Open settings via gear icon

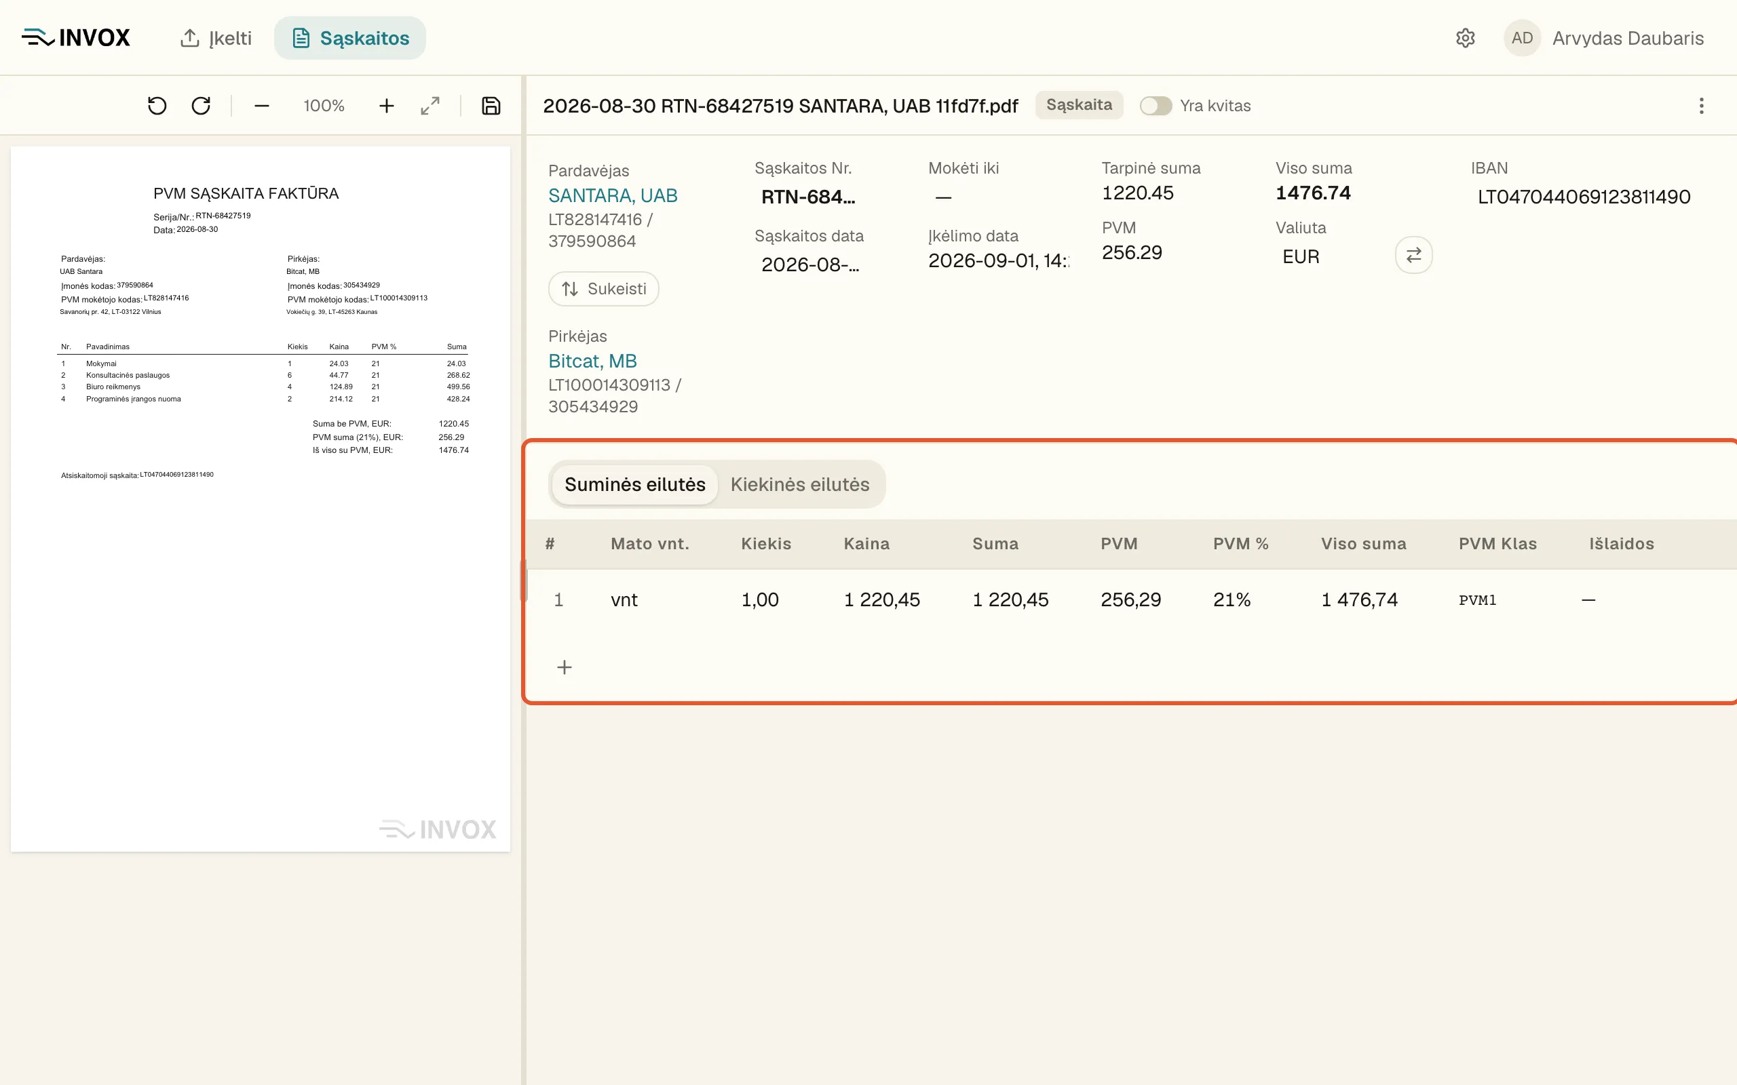(1465, 38)
